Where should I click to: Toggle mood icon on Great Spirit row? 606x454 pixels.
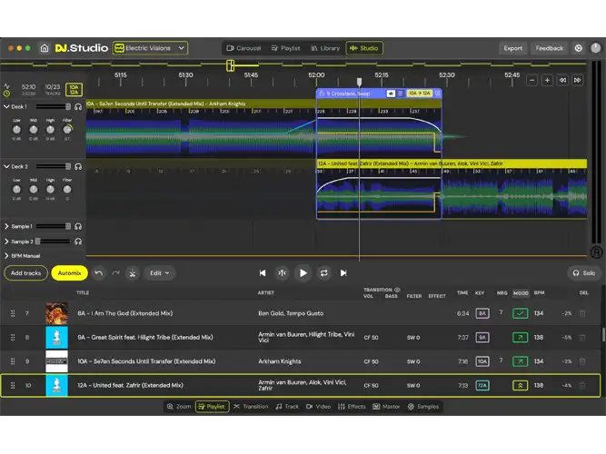tap(521, 337)
